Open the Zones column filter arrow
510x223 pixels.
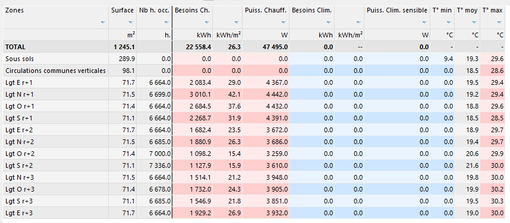point(103,23)
